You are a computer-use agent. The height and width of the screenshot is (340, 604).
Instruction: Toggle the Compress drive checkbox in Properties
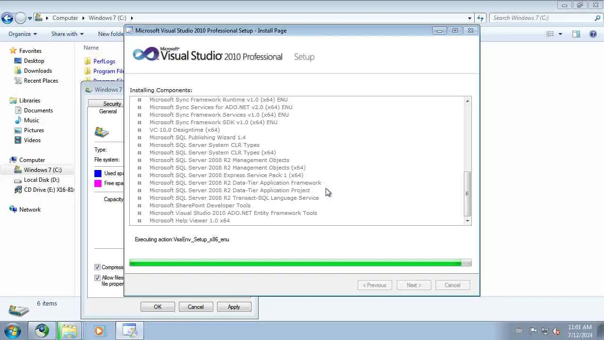pos(97,267)
